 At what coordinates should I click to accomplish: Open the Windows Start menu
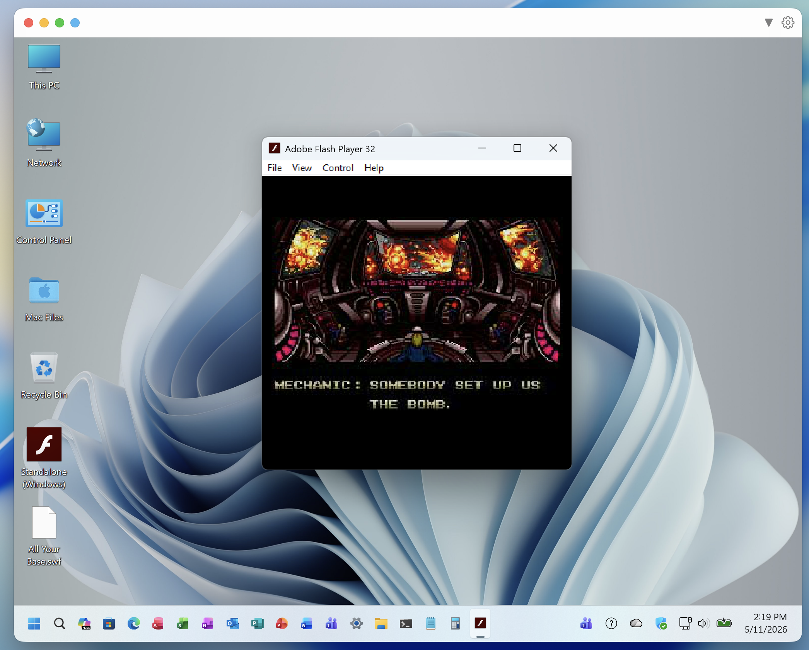34,623
